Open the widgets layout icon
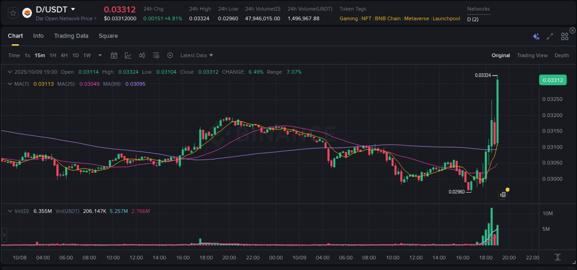Viewport: 577px width, 270px height. (x=565, y=36)
